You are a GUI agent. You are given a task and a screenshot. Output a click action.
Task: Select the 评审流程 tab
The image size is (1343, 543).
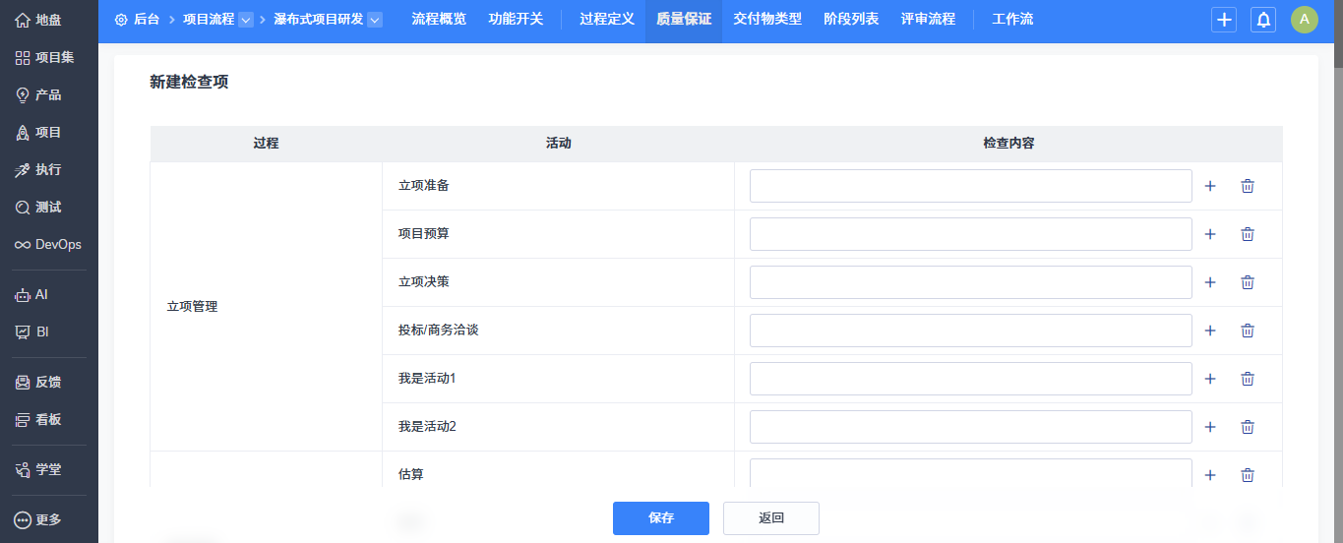(x=928, y=20)
